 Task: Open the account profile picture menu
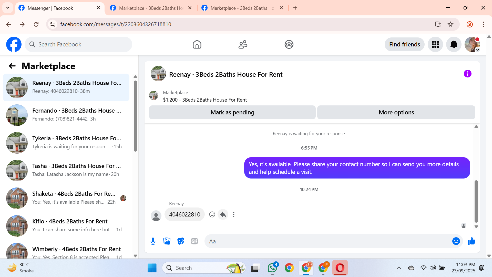472,44
